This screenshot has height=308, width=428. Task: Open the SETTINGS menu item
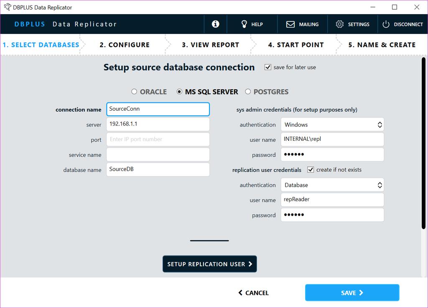pos(353,24)
